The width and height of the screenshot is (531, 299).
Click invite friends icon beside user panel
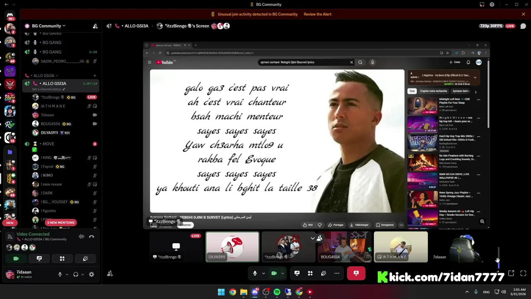tap(110, 274)
